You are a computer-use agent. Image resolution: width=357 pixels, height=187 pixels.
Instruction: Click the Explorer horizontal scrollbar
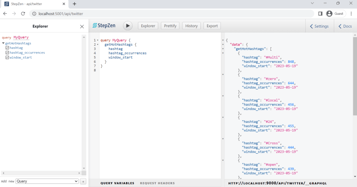(x=41, y=173)
